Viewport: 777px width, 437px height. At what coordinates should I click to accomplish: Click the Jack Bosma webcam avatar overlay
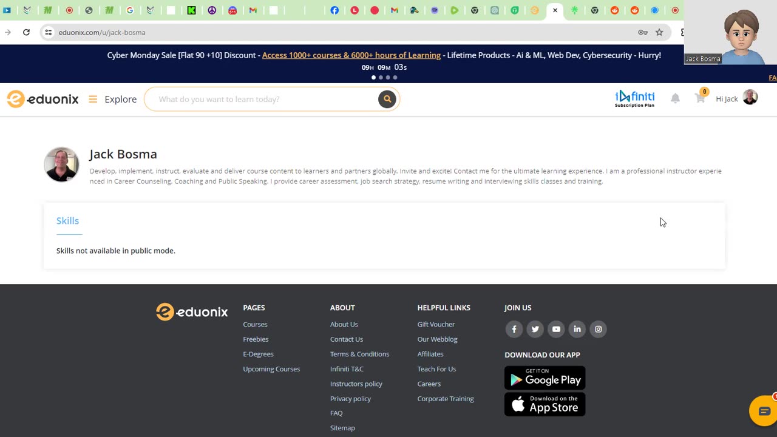click(x=730, y=32)
